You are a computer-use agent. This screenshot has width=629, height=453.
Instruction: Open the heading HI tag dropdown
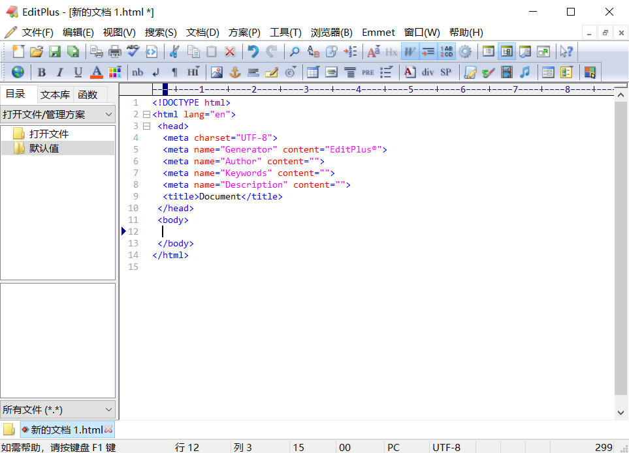pos(193,72)
